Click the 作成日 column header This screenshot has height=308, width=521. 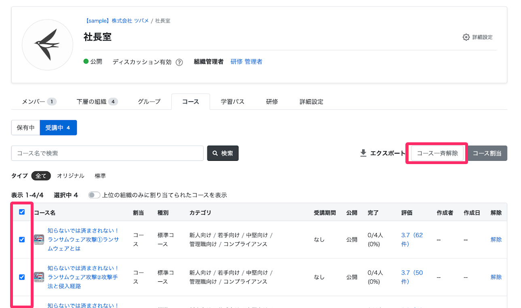tap(472, 212)
